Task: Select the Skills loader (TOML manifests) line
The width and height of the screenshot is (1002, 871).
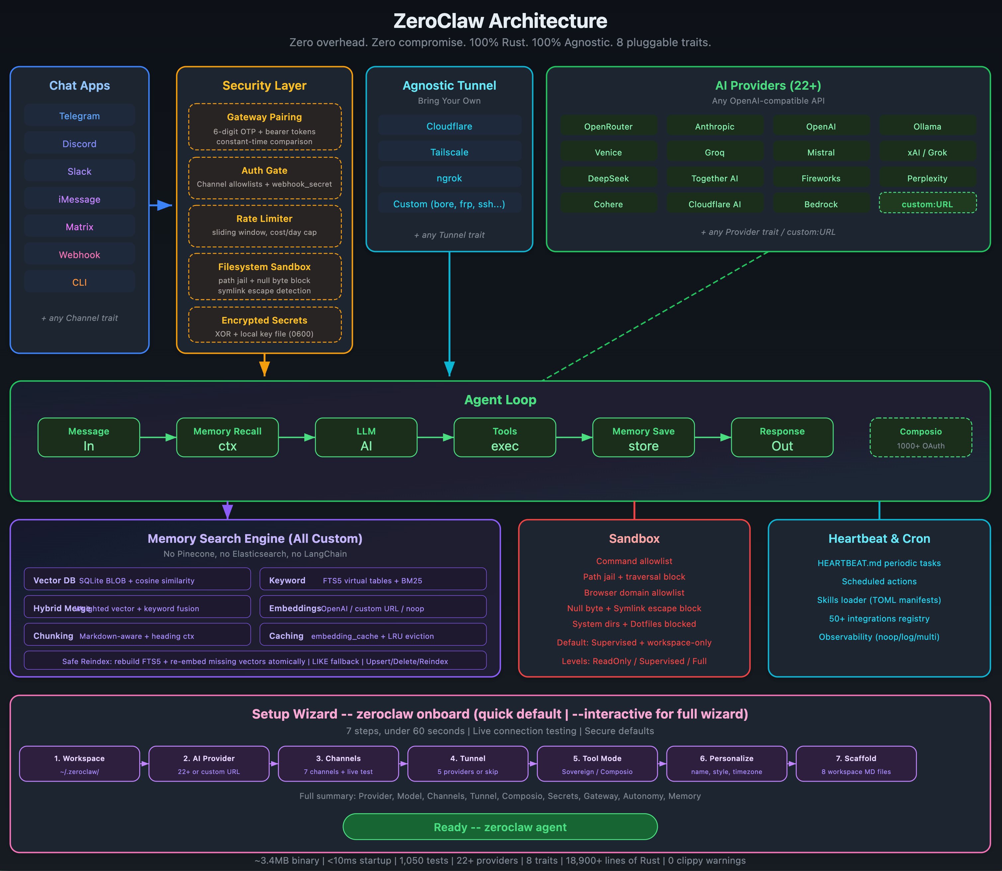Action: [878, 600]
